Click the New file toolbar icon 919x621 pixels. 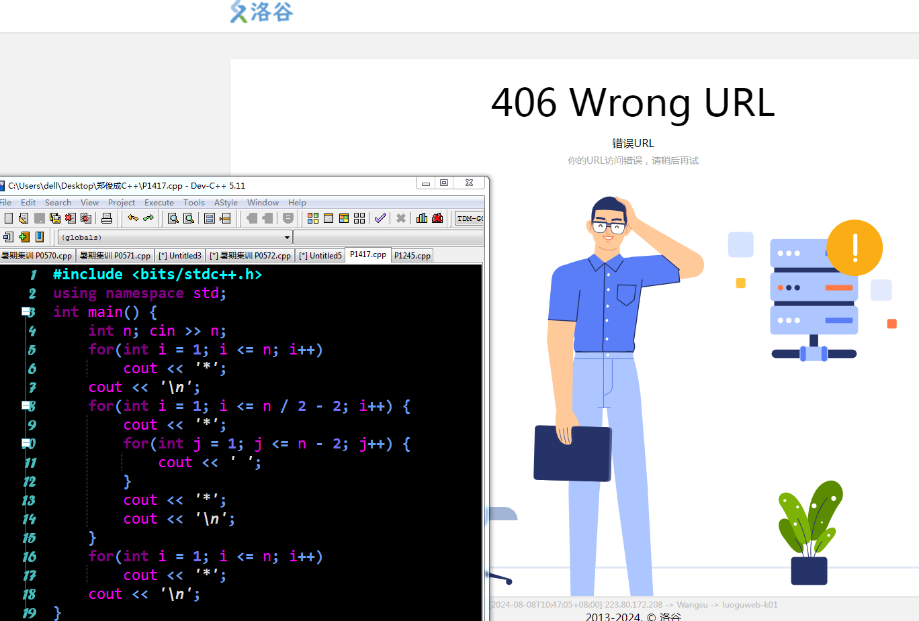[x=8, y=218]
